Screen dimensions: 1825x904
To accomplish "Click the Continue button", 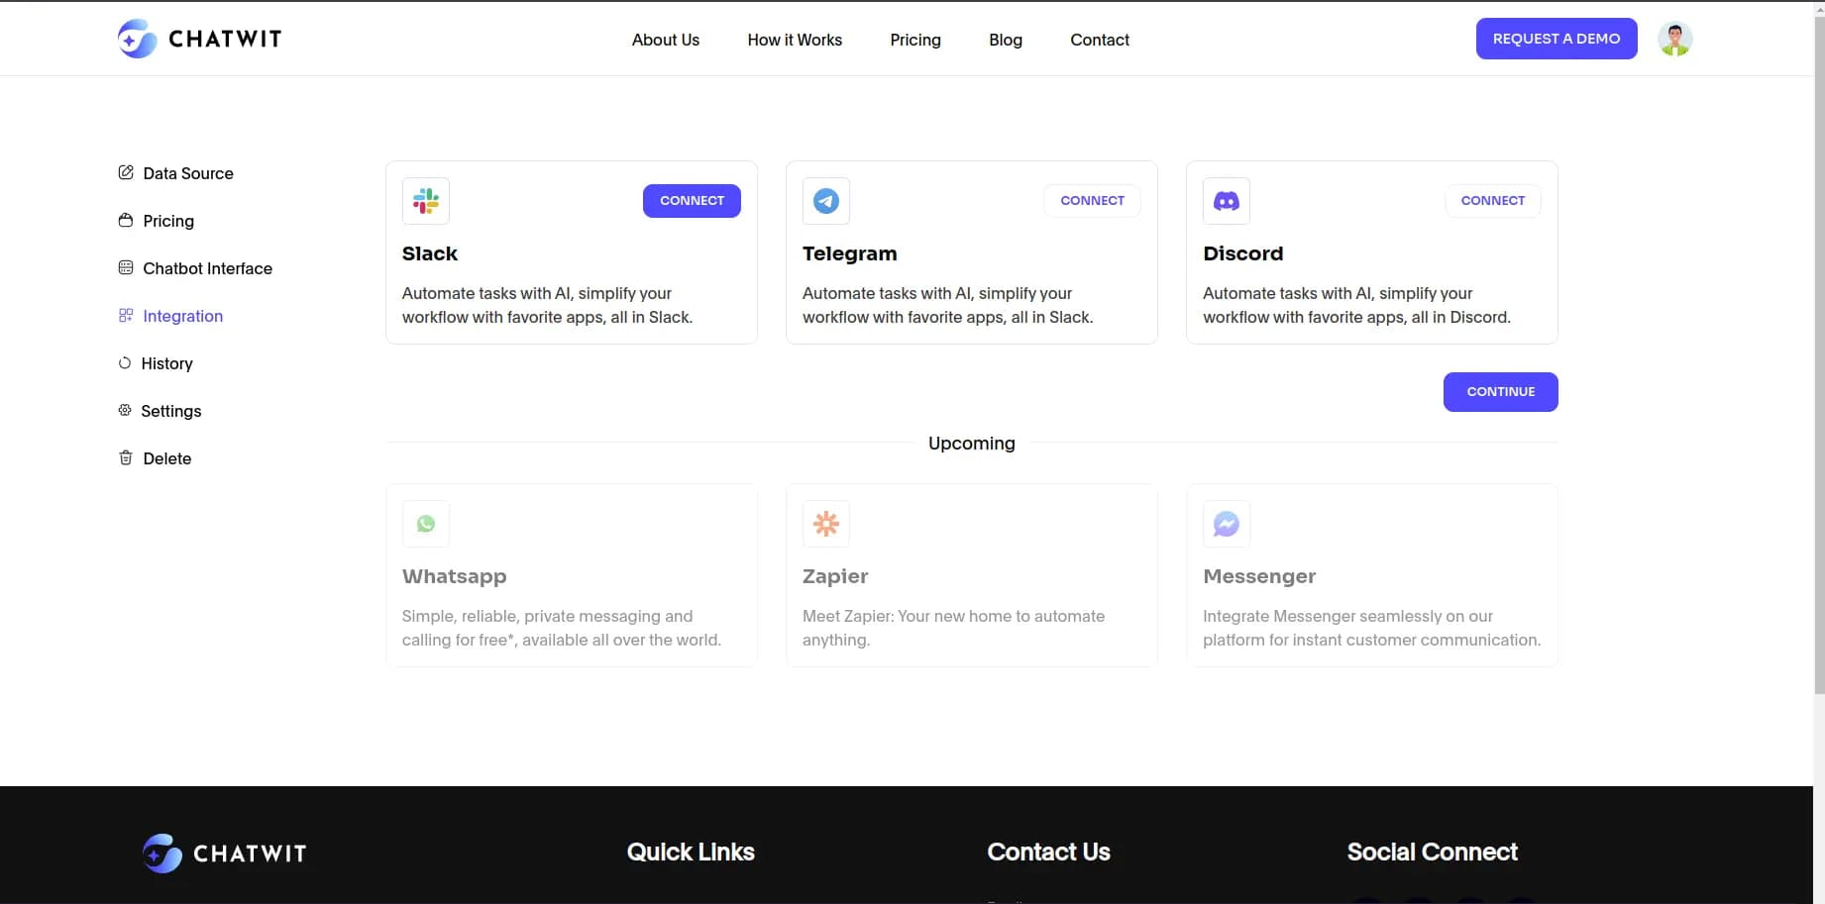I will pyautogui.click(x=1500, y=392).
